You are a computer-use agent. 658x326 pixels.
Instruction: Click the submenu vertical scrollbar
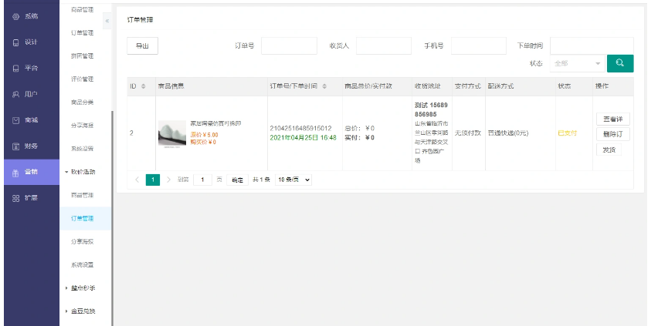tap(113, 218)
